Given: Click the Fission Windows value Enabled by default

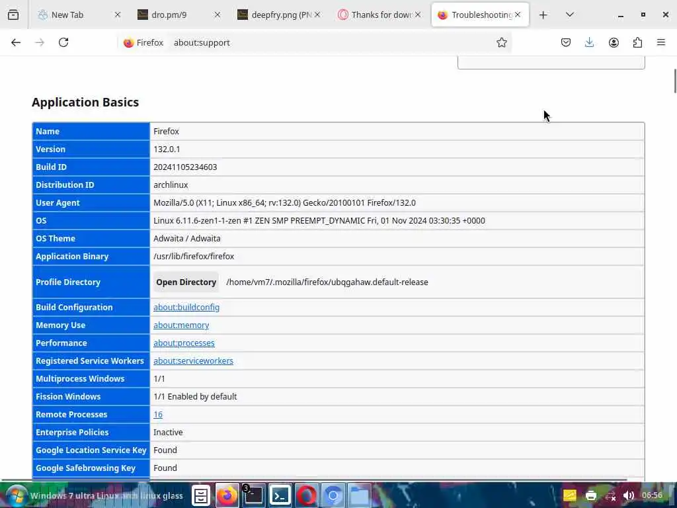Looking at the screenshot, I should 195,397.
